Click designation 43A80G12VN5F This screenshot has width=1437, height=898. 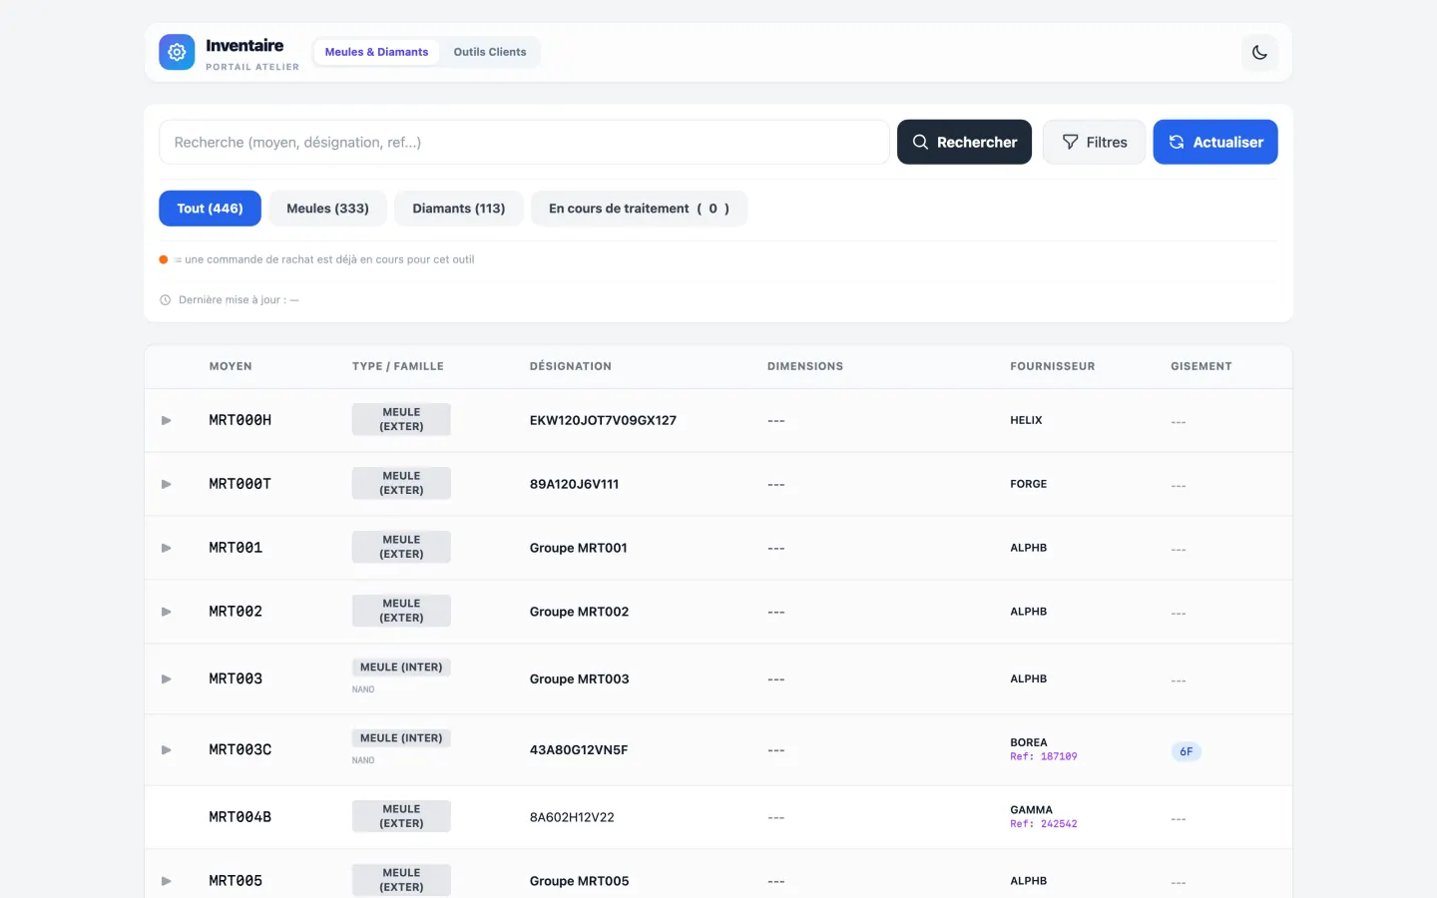tap(579, 749)
